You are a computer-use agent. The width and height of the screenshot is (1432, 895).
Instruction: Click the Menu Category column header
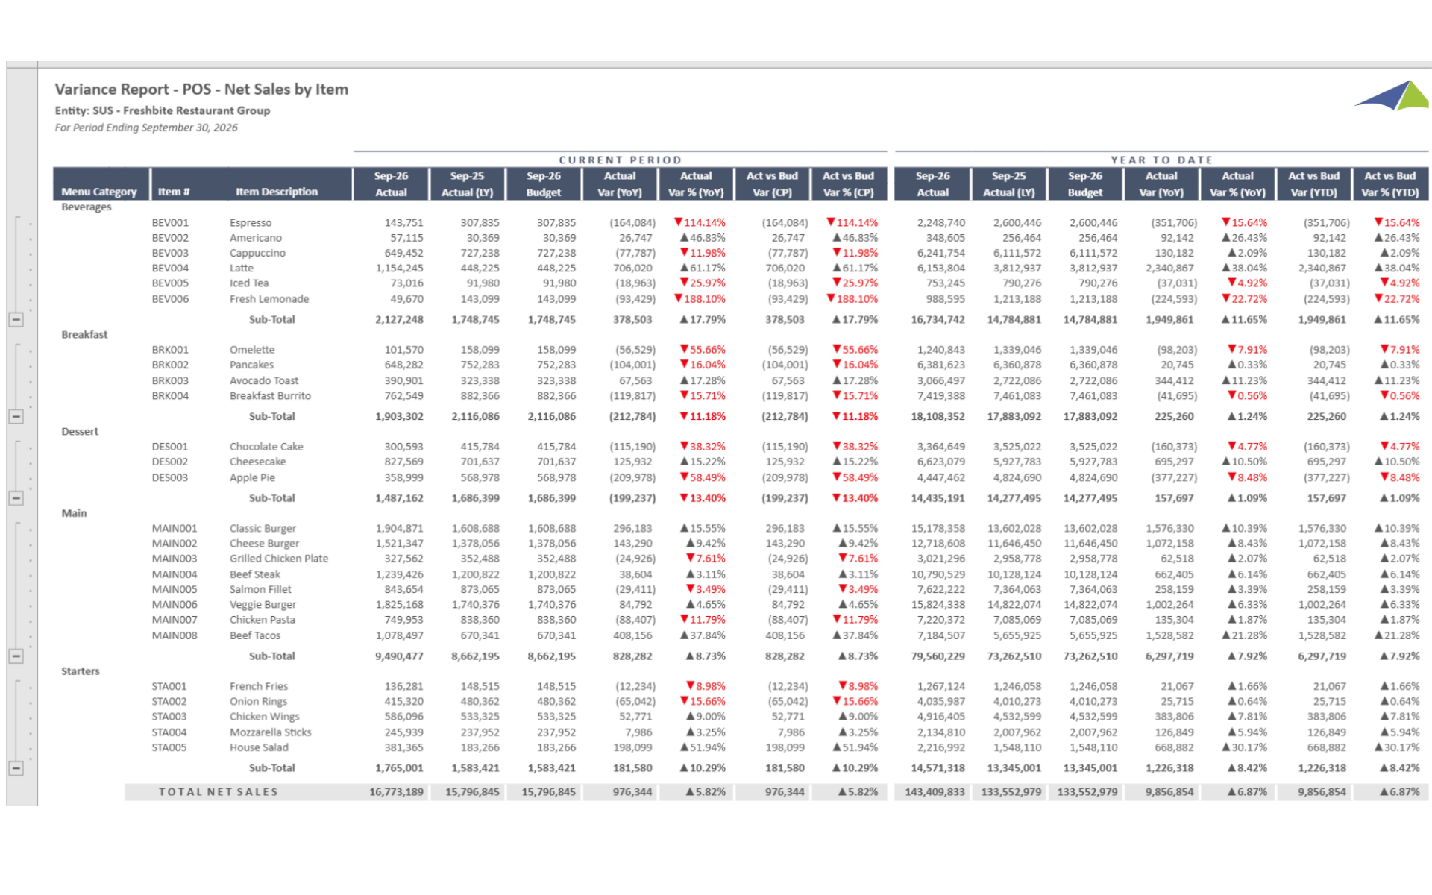click(99, 192)
